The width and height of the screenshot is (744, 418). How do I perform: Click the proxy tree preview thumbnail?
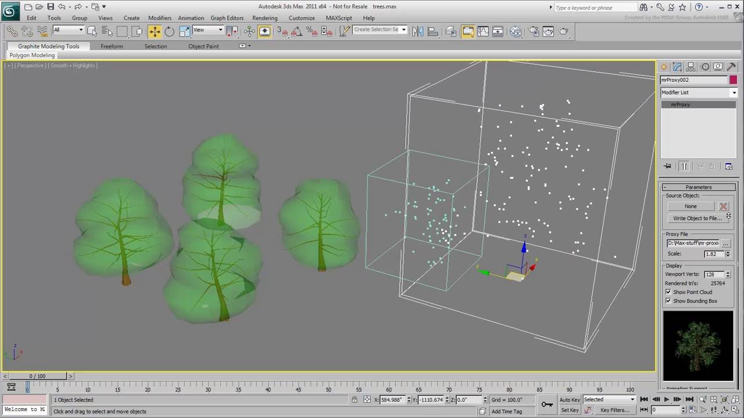coord(698,346)
